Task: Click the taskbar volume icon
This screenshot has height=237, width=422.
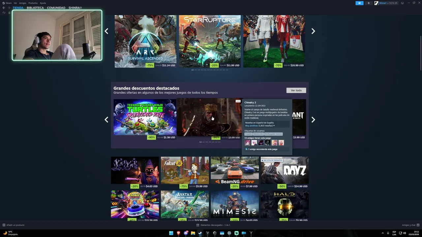Action: [x=405, y=233]
